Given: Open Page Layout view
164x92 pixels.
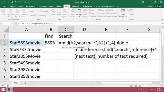Looking at the screenshot, I should (x=18, y=14).
